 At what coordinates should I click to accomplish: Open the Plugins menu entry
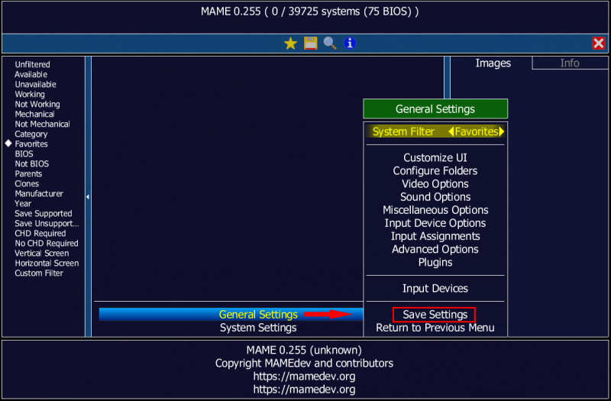pos(435,262)
